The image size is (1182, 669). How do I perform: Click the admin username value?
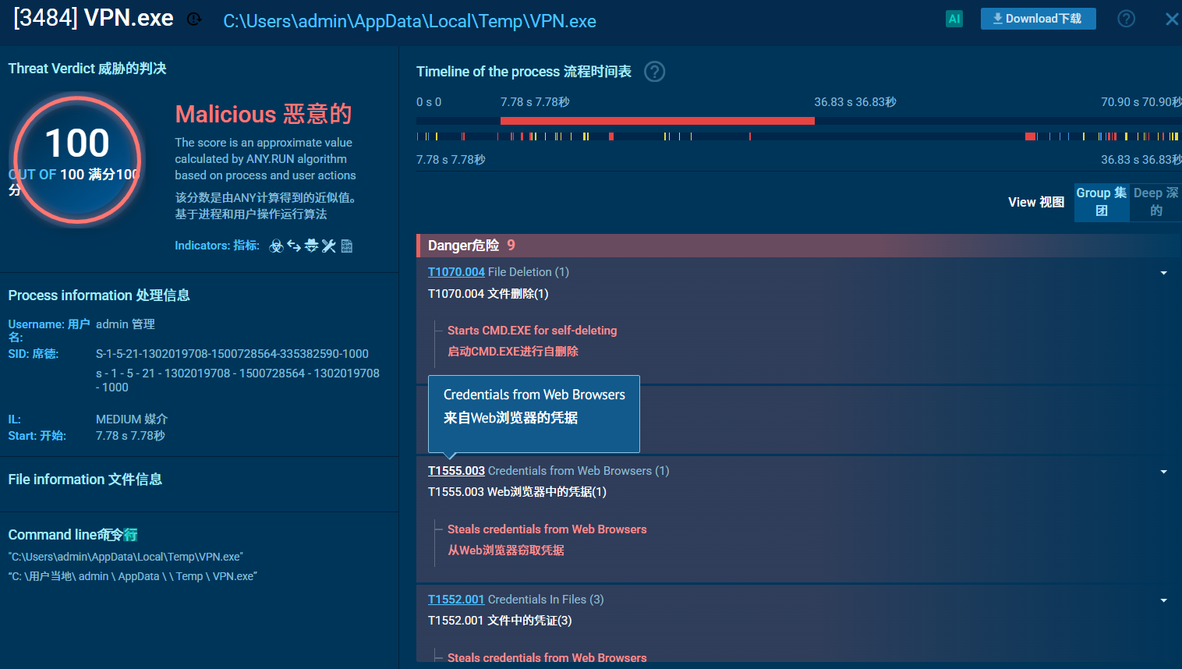tap(126, 324)
